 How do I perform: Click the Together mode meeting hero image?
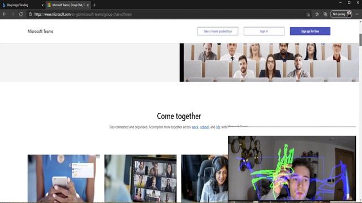tap(269, 63)
